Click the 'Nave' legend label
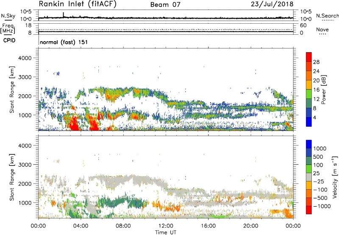Viewport: 339px width, 235px height. (322, 29)
